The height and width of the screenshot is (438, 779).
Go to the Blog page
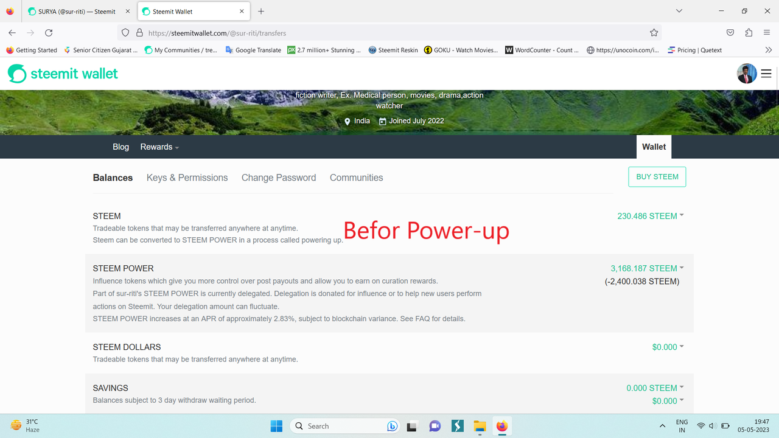[121, 147]
